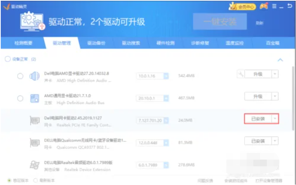Select the 驱动管理 tab
Screen dimensions: 296x185
tap(62, 43)
